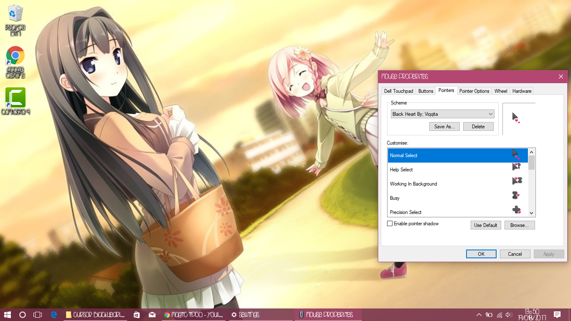Viewport: 571px width, 321px height.
Task: Open the Scheme dropdown list
Action: 443,114
